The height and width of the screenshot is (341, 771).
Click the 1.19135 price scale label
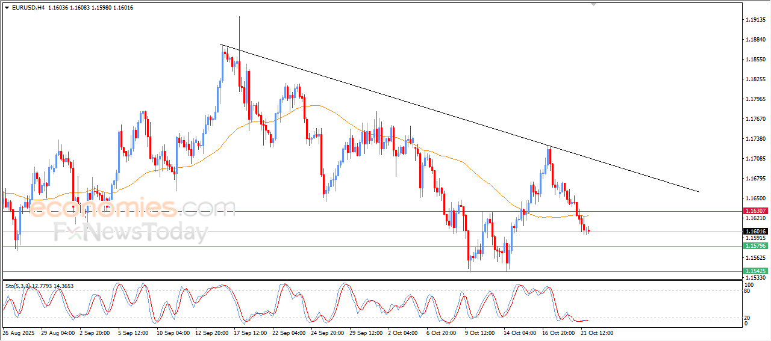[x=755, y=20]
